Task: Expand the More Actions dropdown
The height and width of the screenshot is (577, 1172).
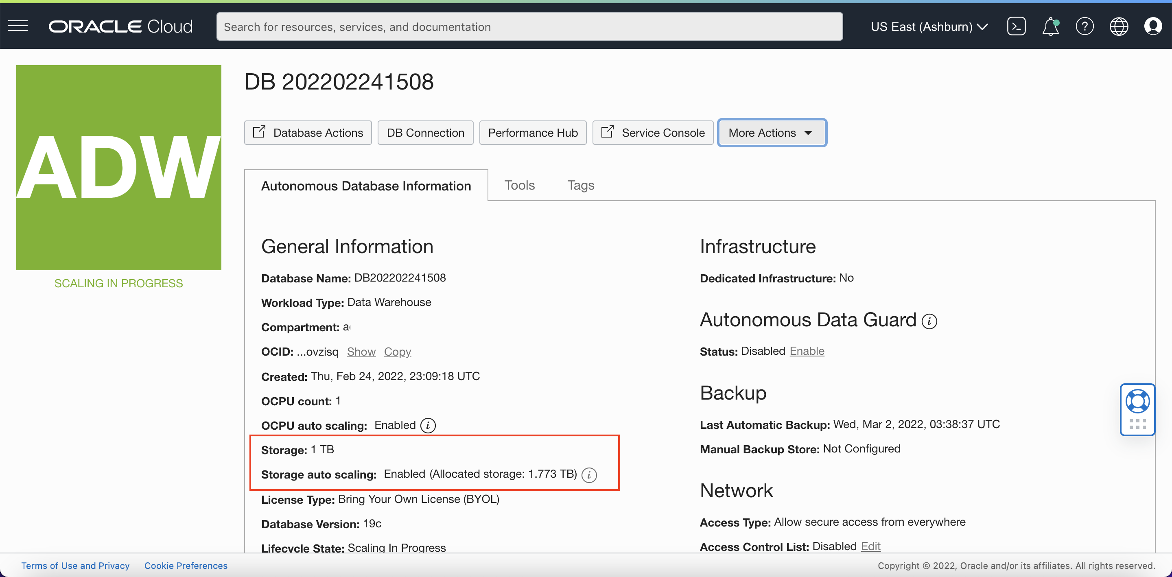Action: point(772,133)
